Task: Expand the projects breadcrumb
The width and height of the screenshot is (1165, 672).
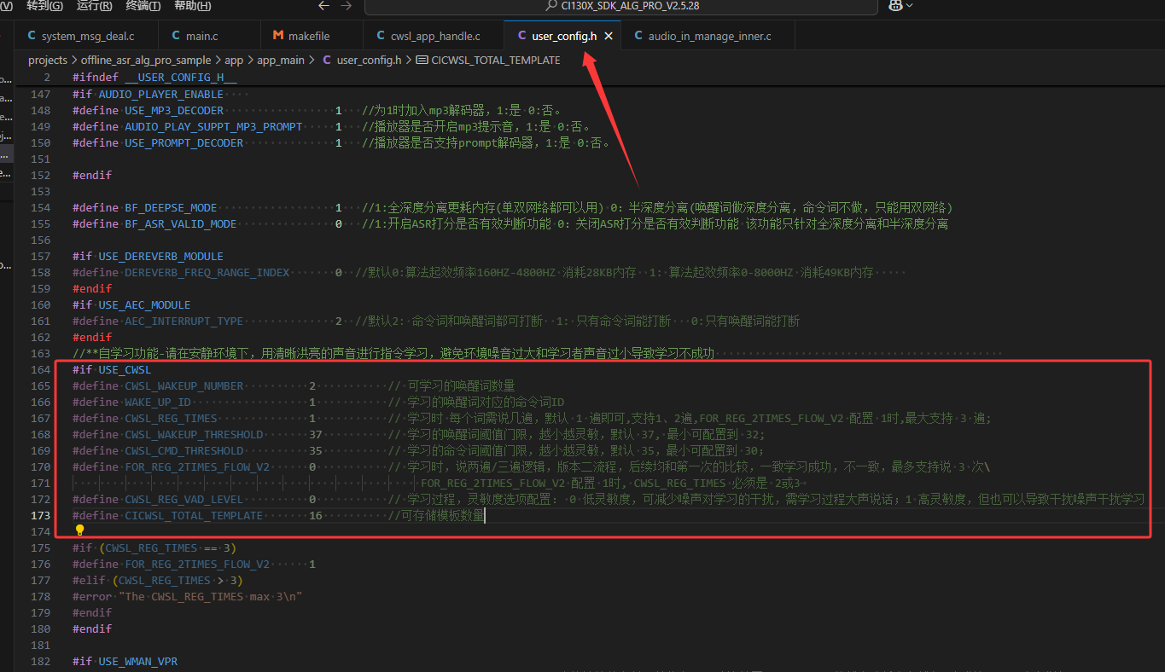Action: pyautogui.click(x=47, y=60)
